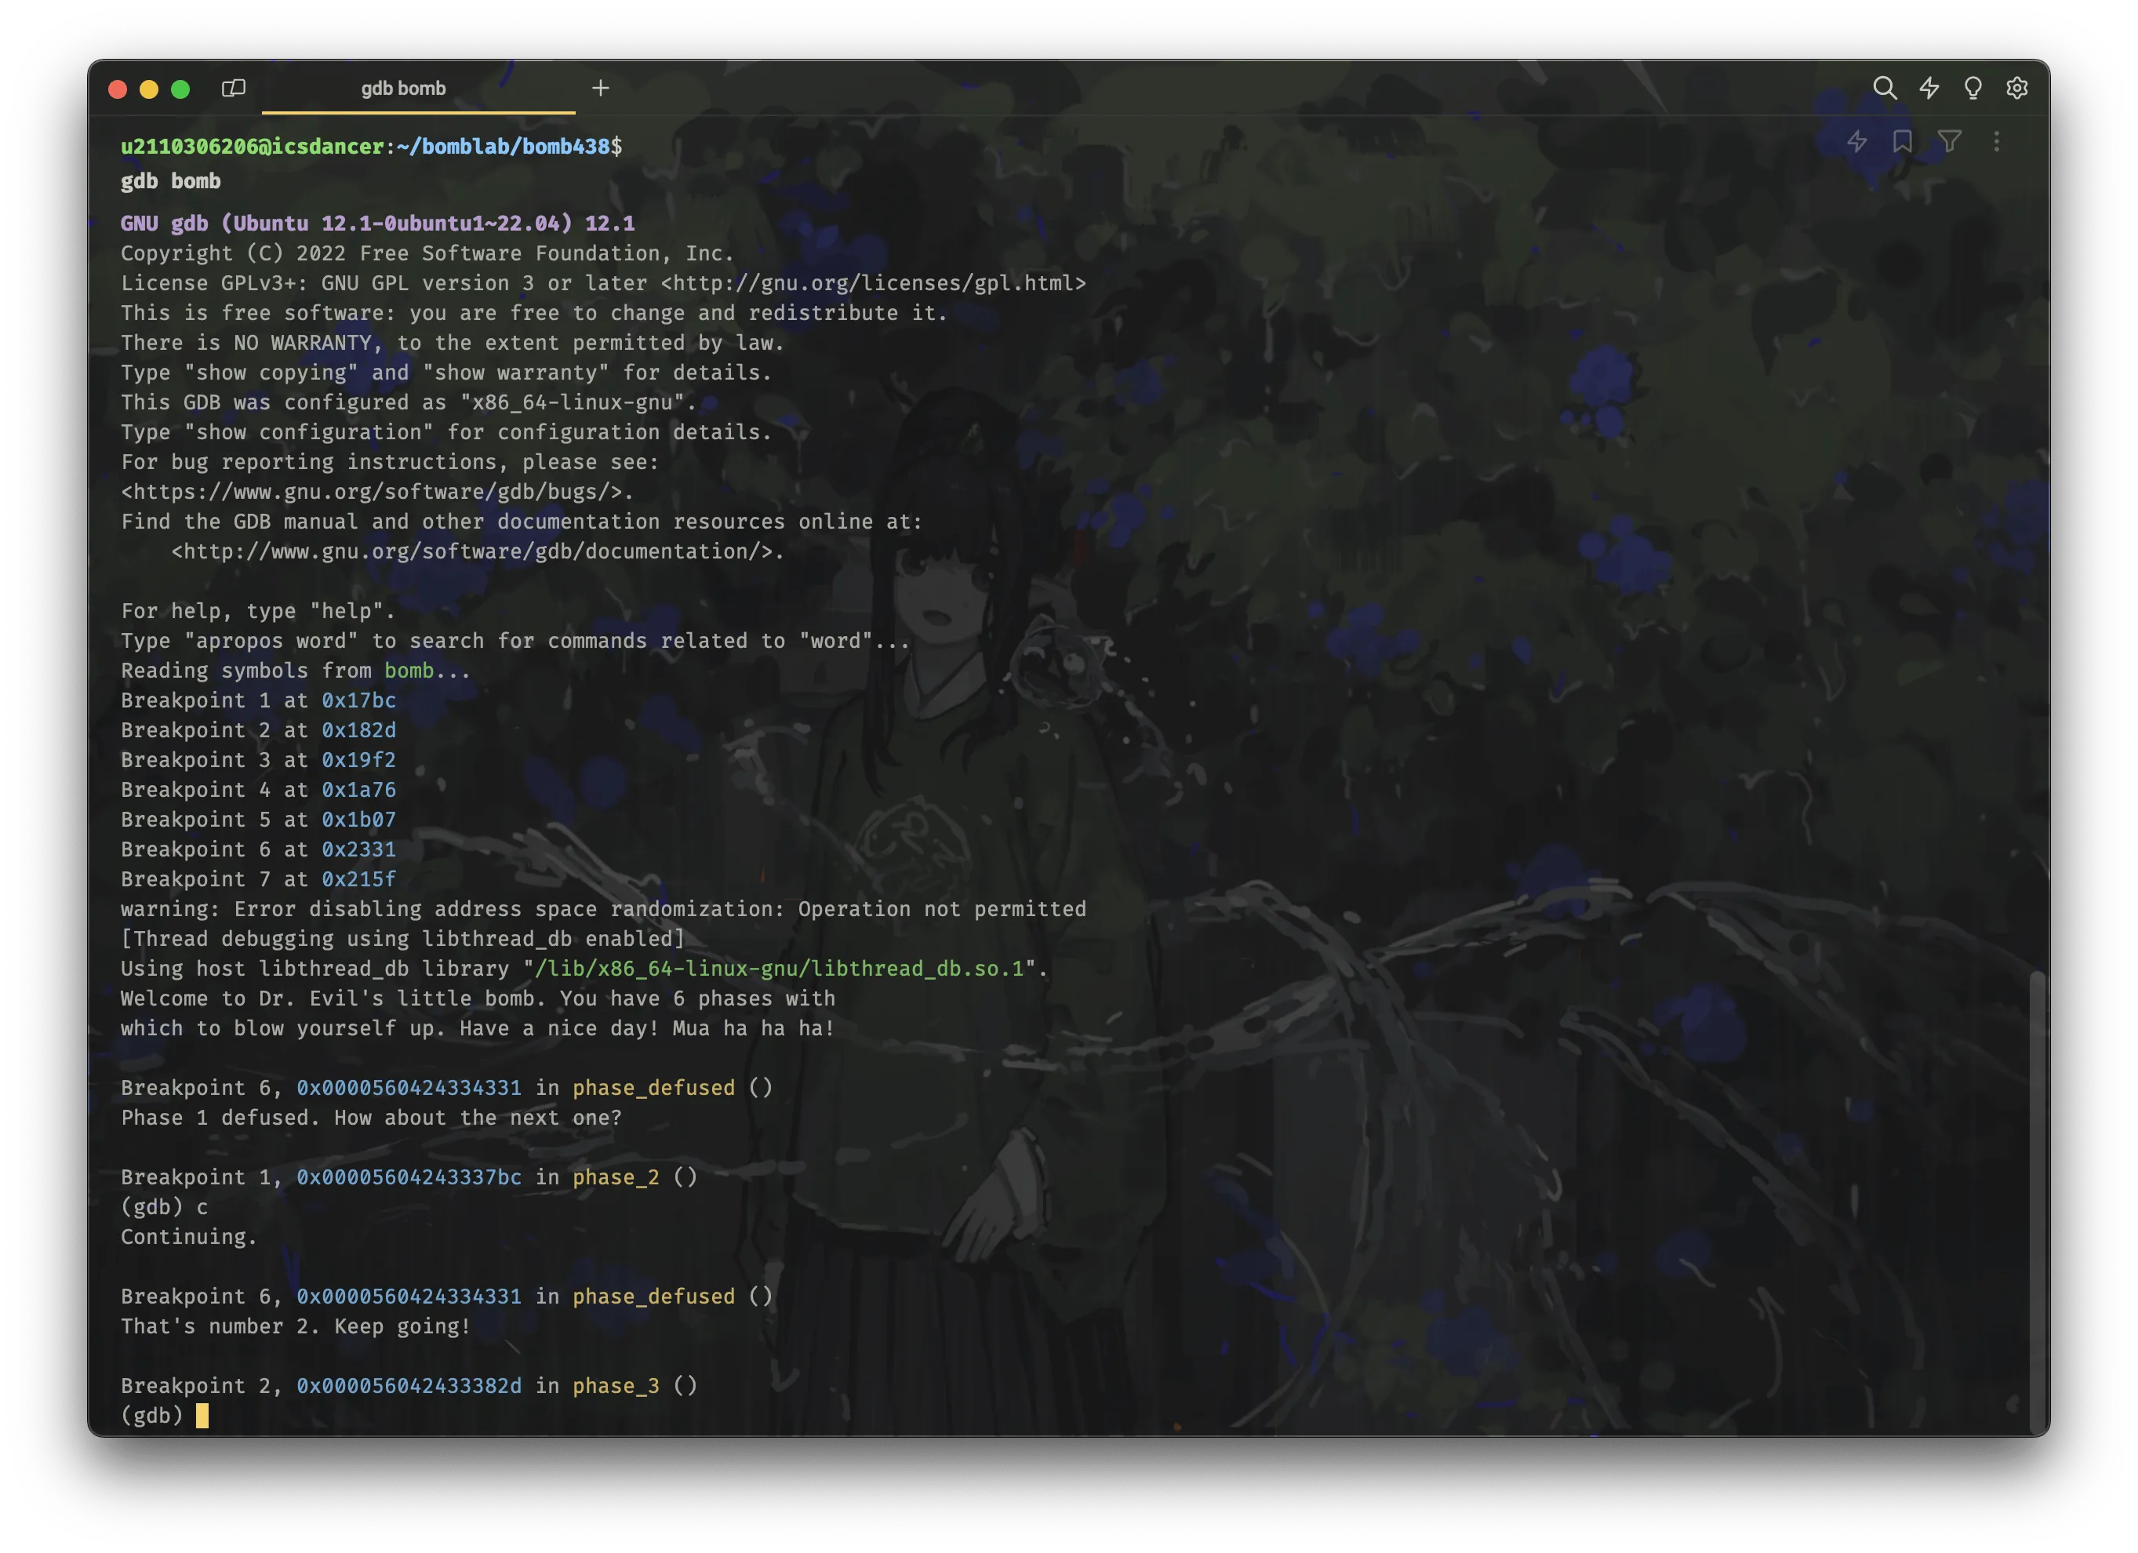2138x1553 pixels.
Task: Click address 0x19f2 of Breakpoint 3
Action: pos(358,760)
